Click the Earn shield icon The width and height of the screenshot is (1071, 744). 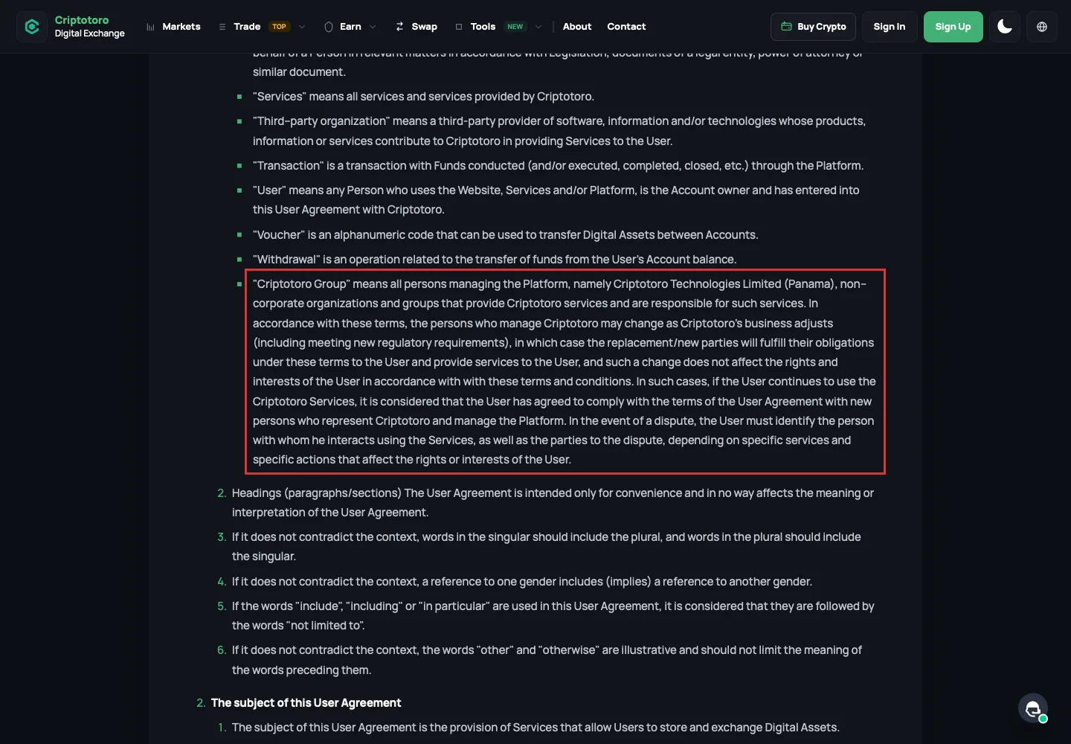(x=329, y=27)
